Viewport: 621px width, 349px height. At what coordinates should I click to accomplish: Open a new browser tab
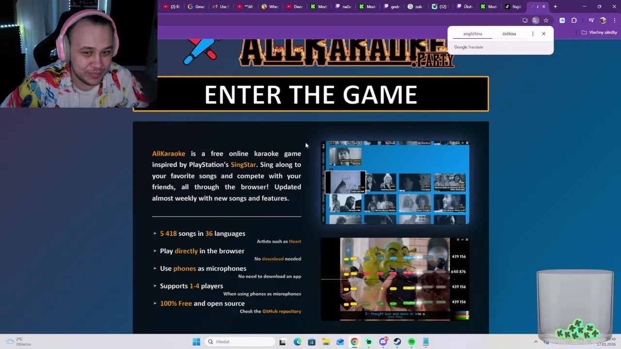555,6
